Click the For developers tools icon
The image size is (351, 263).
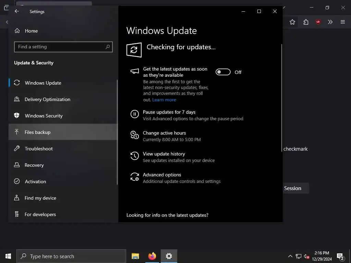pyautogui.click(x=17, y=214)
